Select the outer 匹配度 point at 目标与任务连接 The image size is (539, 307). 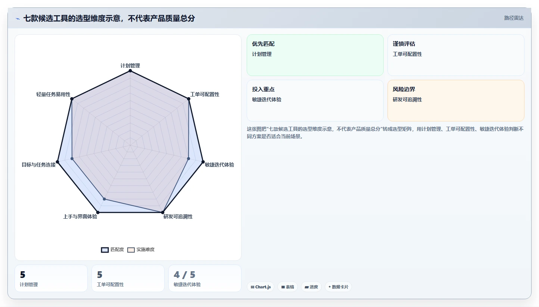coord(57,162)
